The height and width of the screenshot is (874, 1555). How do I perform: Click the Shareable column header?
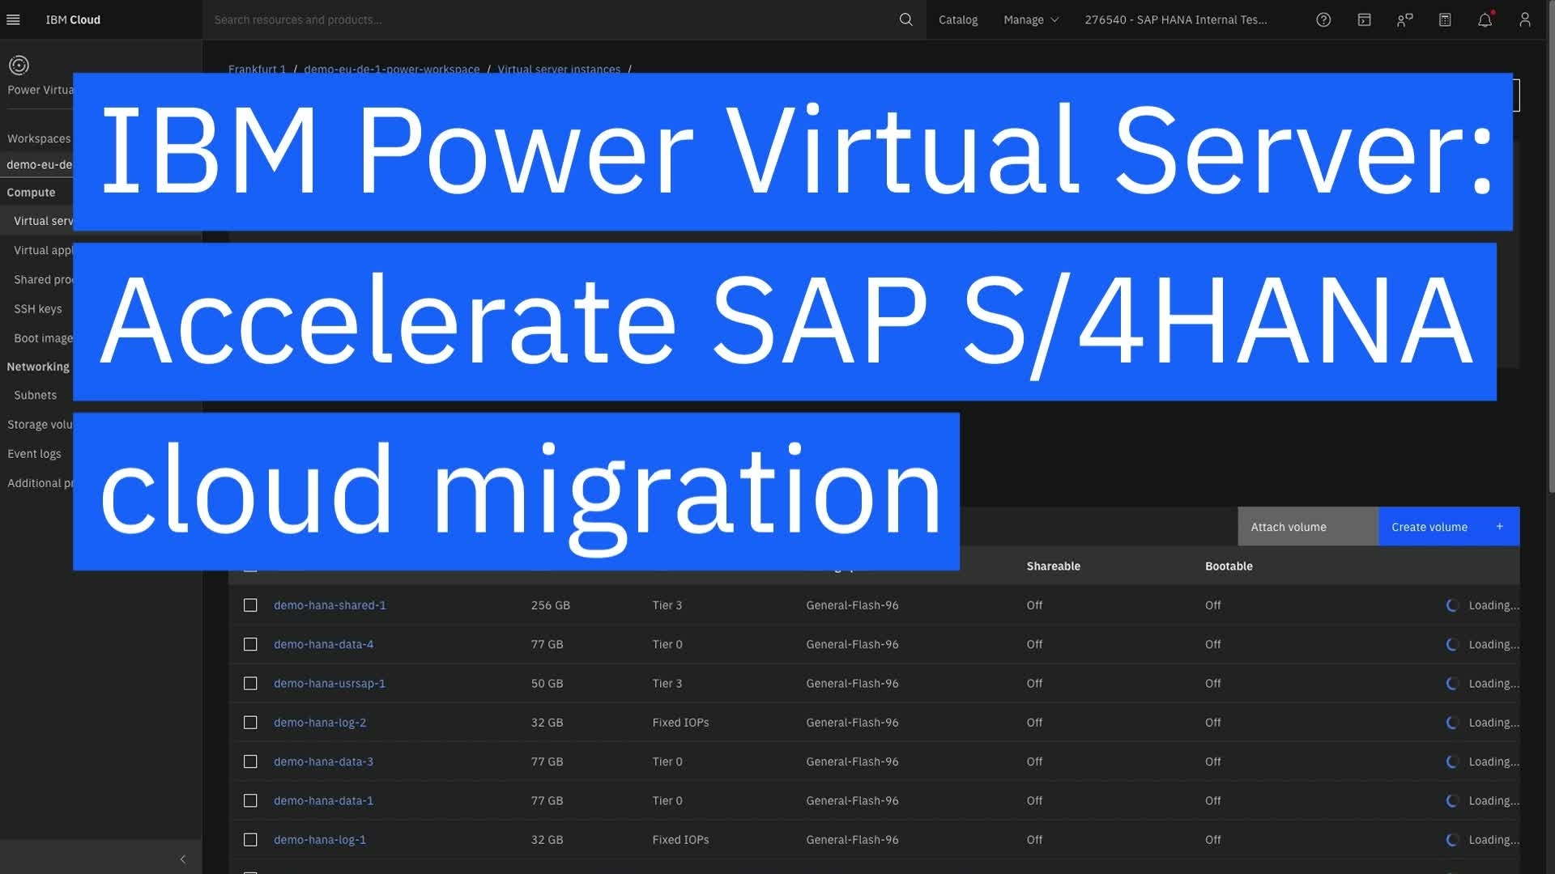1053,566
